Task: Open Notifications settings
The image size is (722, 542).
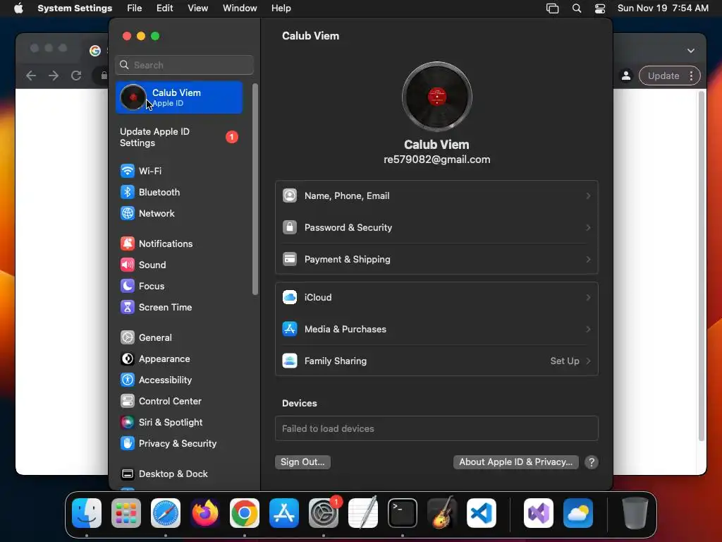Action: point(180,243)
